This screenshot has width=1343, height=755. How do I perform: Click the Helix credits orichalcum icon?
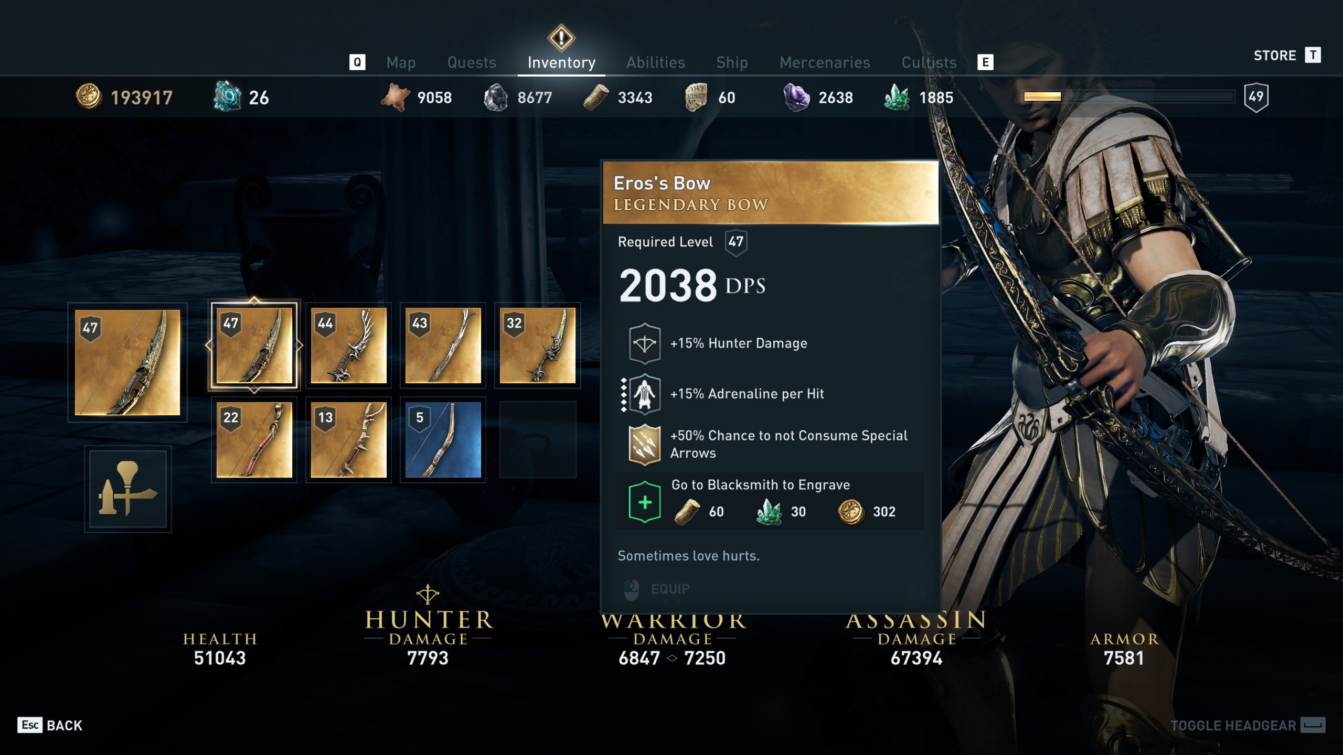click(x=227, y=96)
